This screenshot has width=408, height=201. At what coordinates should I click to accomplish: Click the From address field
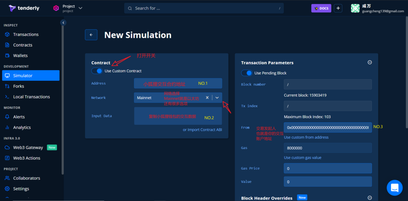328,127
